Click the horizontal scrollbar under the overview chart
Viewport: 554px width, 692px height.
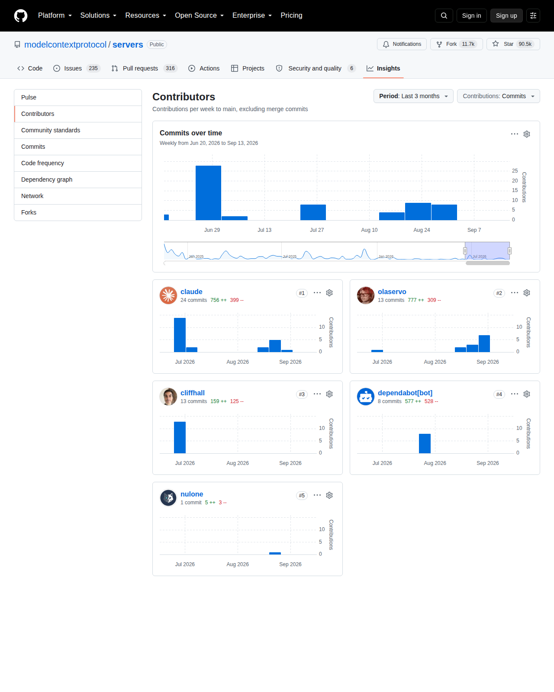(x=488, y=263)
